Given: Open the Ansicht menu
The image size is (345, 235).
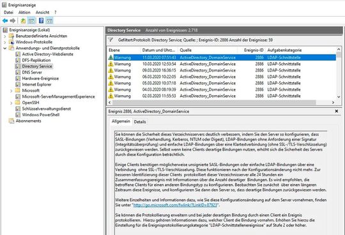Looking at the screenshot, I should pyautogui.click(x=42, y=12).
